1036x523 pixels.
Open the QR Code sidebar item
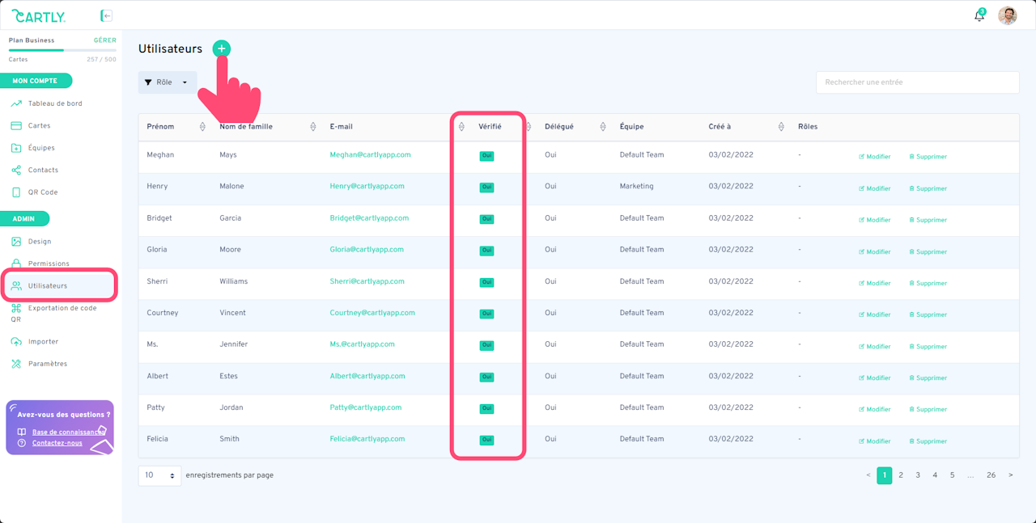43,192
